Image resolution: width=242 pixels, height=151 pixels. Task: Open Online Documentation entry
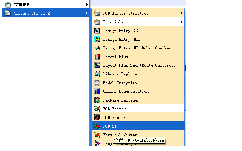[x=138, y=91]
